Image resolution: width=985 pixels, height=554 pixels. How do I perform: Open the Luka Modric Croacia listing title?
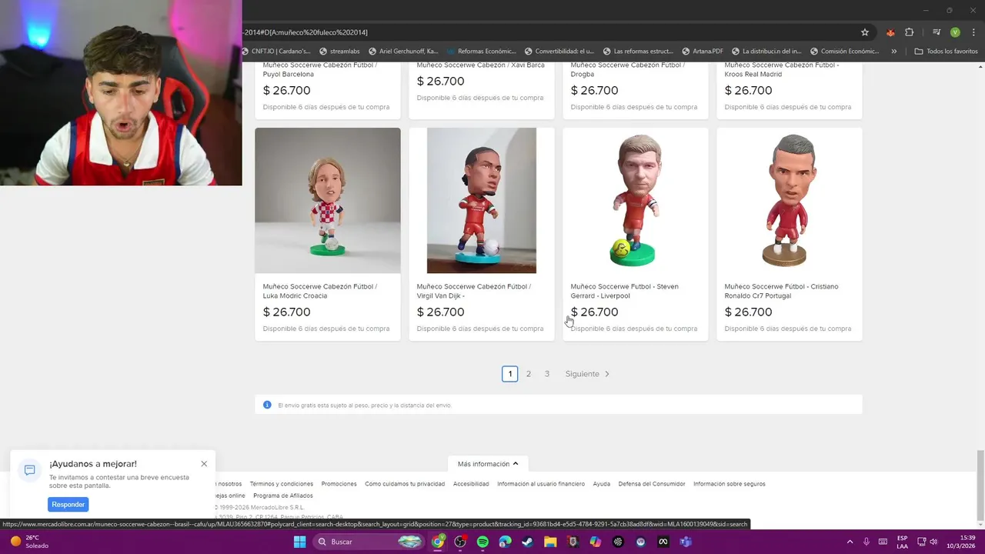[320, 291]
